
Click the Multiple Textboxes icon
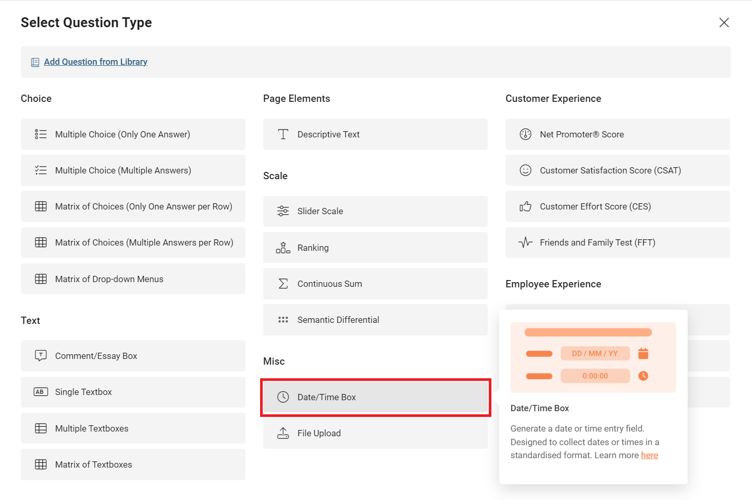click(41, 428)
